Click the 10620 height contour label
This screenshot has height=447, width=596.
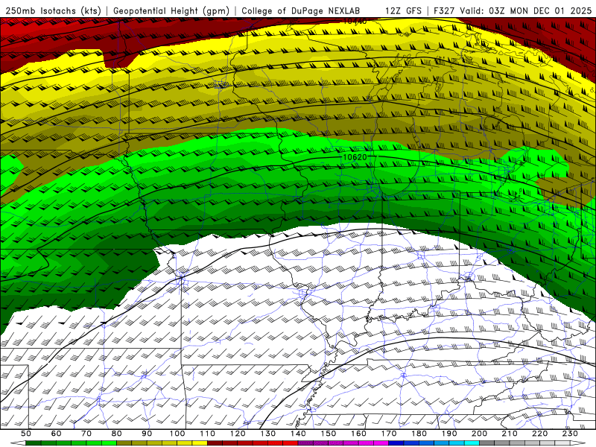355,157
